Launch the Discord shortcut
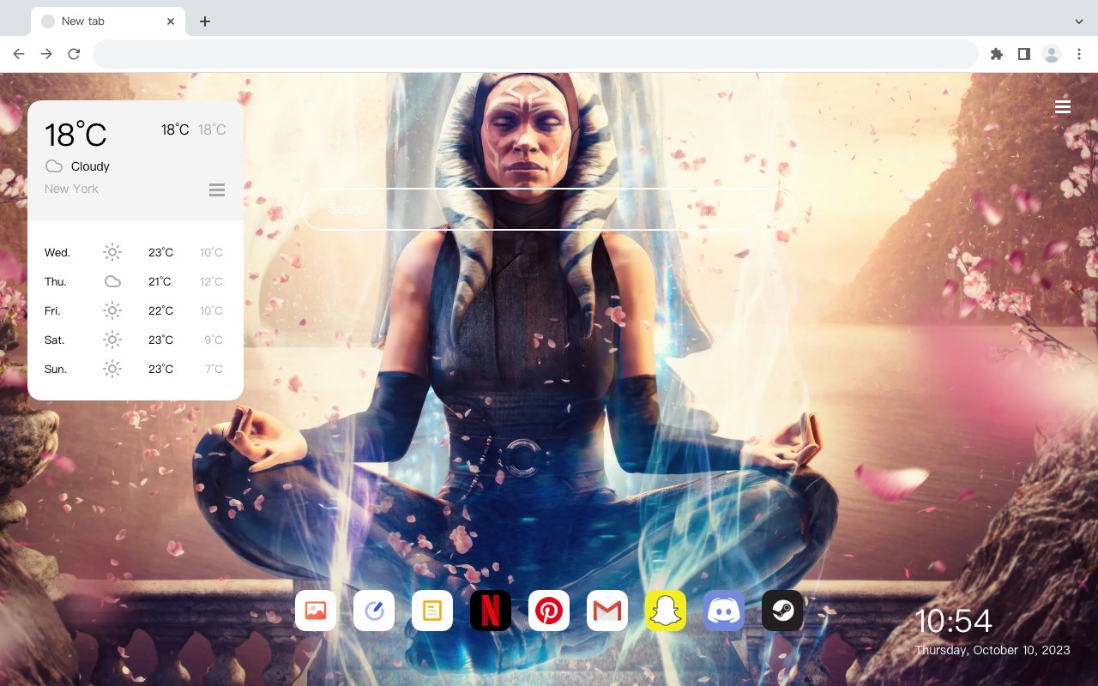 [724, 611]
